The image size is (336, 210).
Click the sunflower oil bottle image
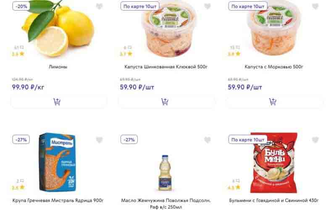click(166, 172)
